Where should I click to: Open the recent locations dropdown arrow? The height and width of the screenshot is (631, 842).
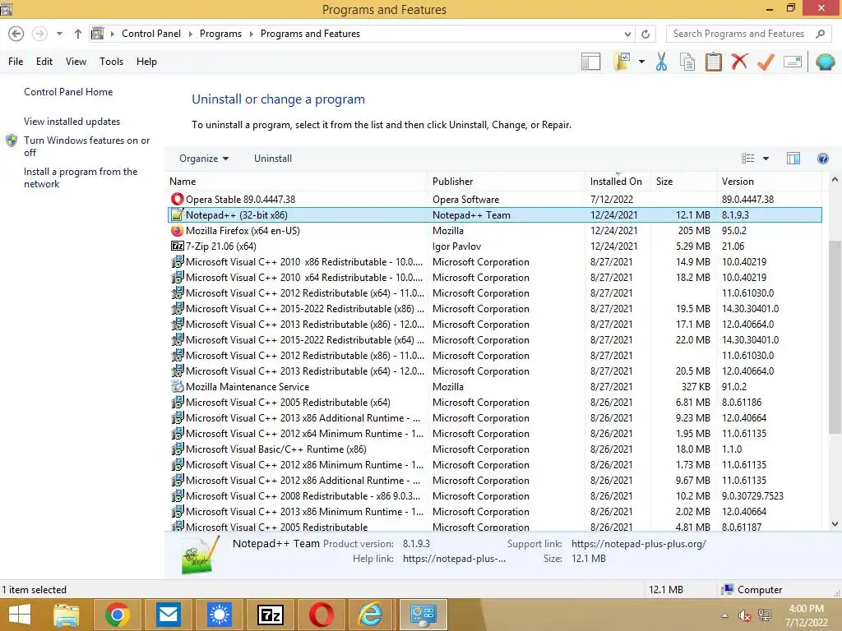click(59, 34)
